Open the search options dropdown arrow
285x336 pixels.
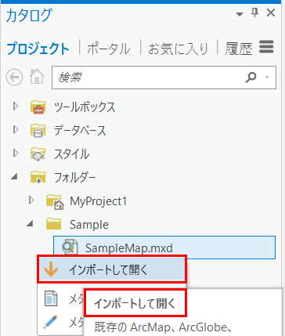tap(267, 78)
